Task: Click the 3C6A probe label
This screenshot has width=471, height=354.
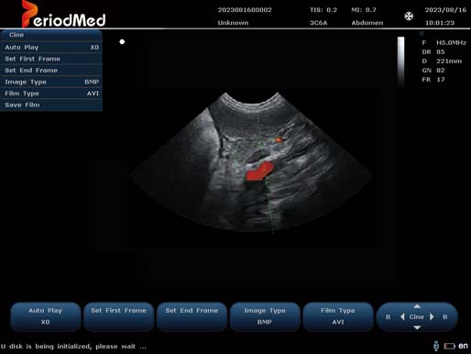Action: pyautogui.click(x=318, y=23)
